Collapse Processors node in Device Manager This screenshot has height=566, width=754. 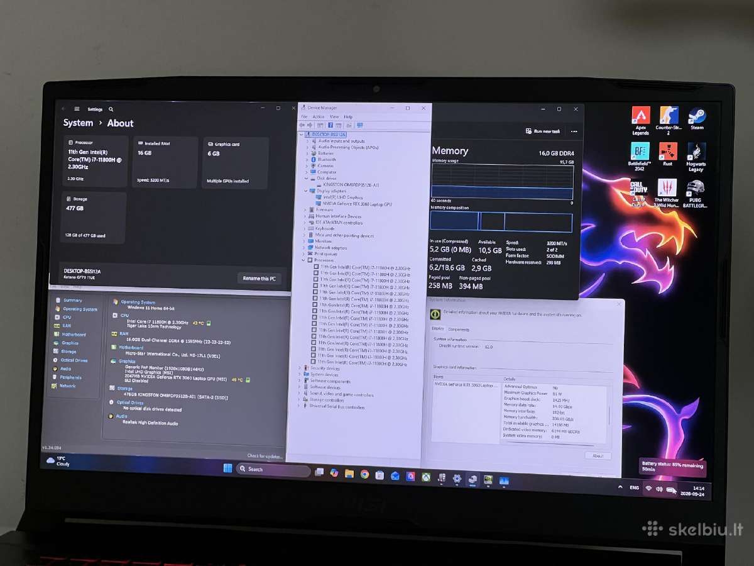pyautogui.click(x=304, y=260)
